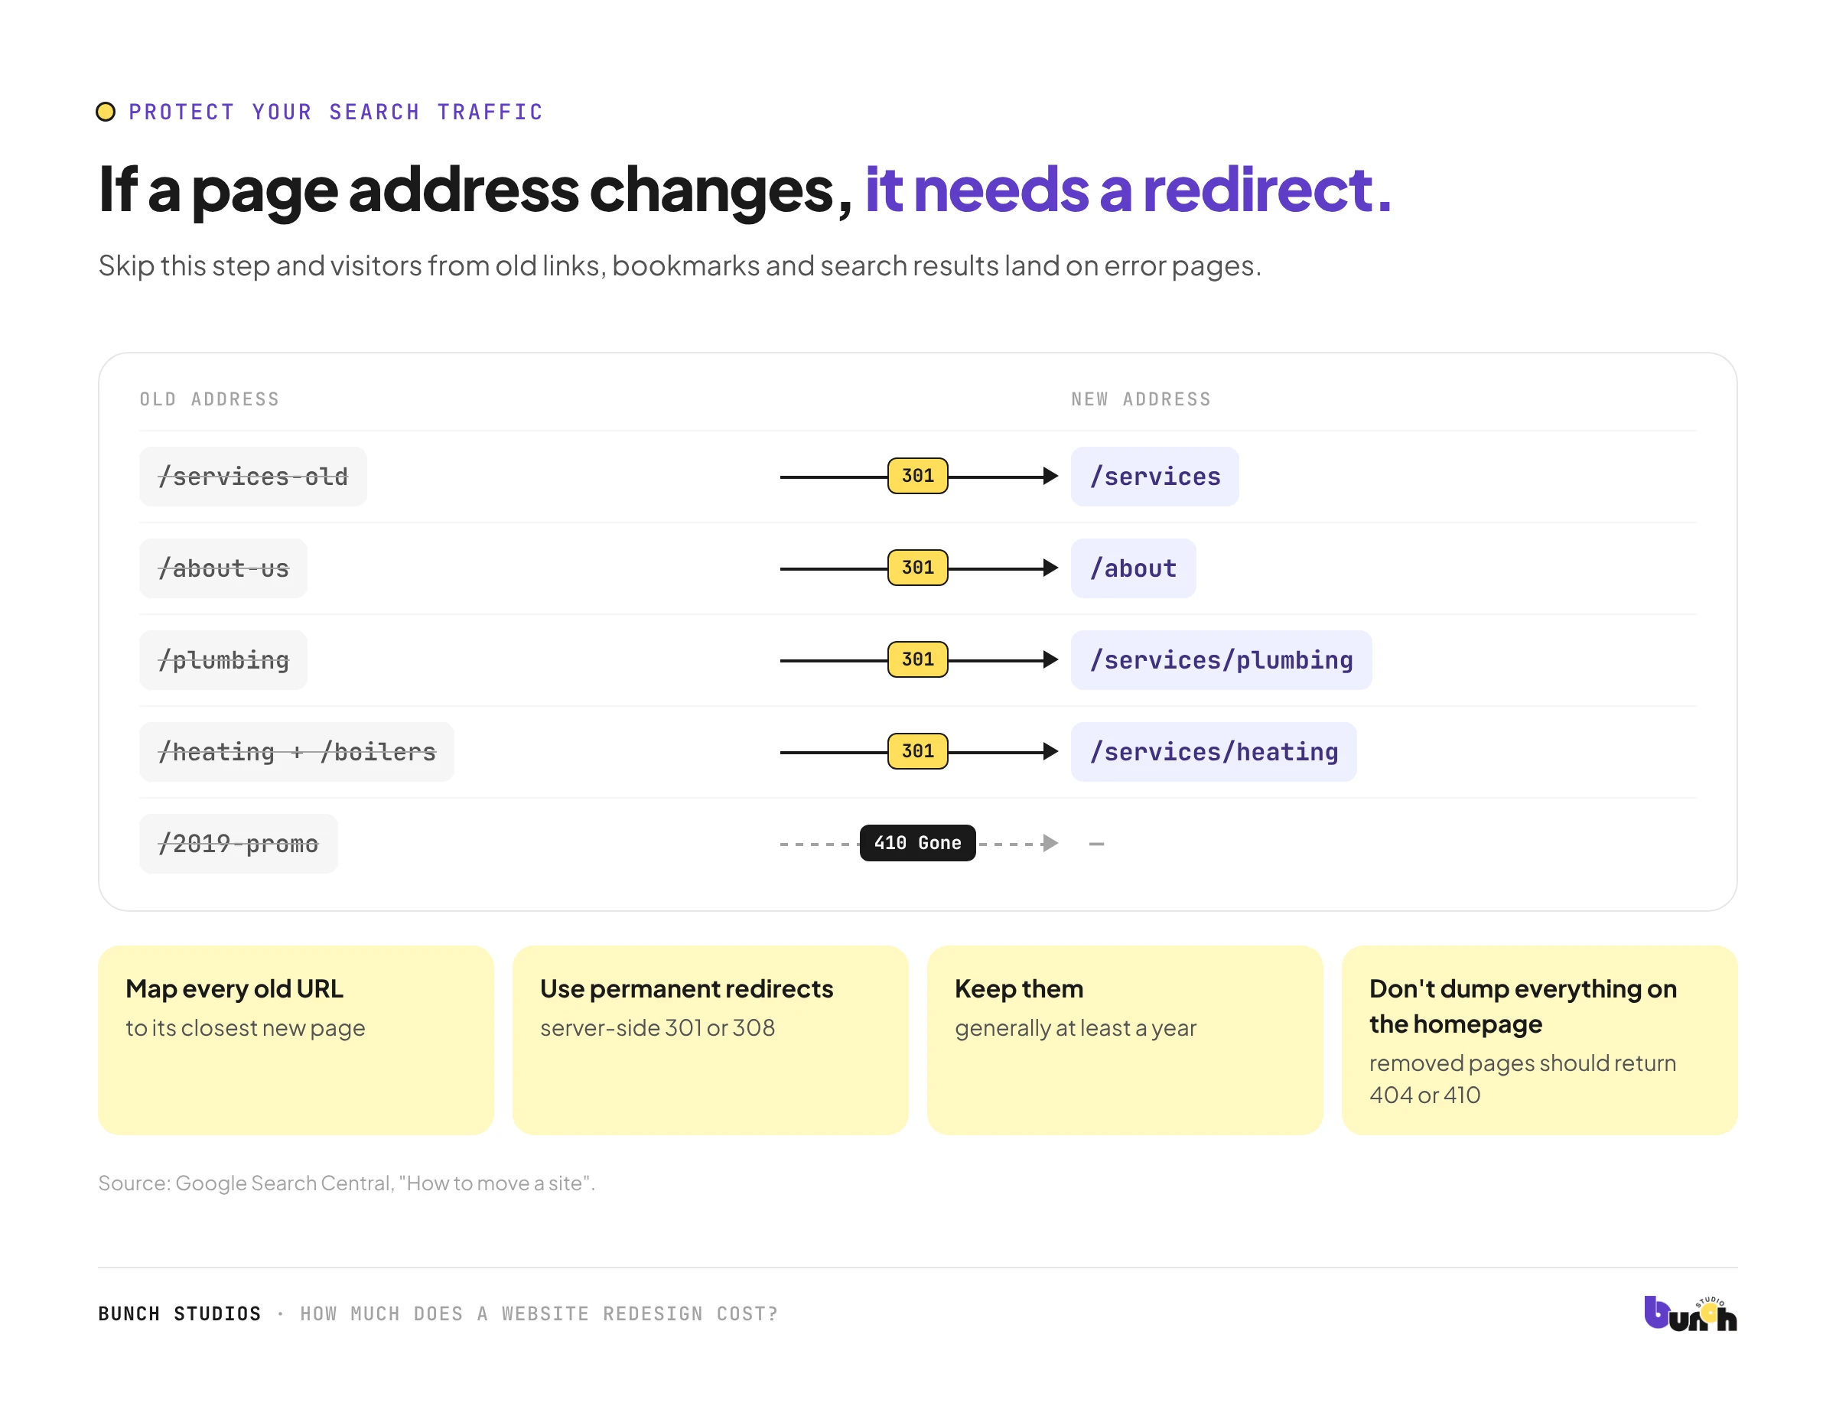Click the 'generally at least a year' text
The width and height of the screenshot is (1836, 1406).
(1076, 1027)
